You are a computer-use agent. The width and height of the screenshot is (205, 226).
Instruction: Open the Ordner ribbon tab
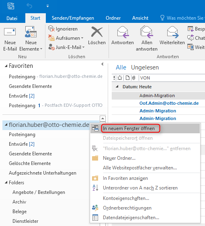[x=113, y=18]
